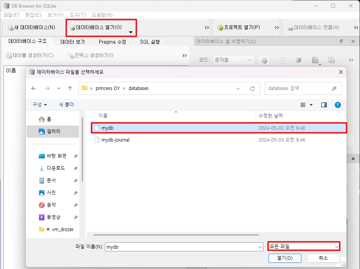Screen dimensions: 360x269
Task: Open the 보기(V) menu
Action: pos(55,15)
